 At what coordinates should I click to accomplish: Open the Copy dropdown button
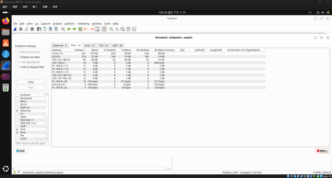click(31, 82)
